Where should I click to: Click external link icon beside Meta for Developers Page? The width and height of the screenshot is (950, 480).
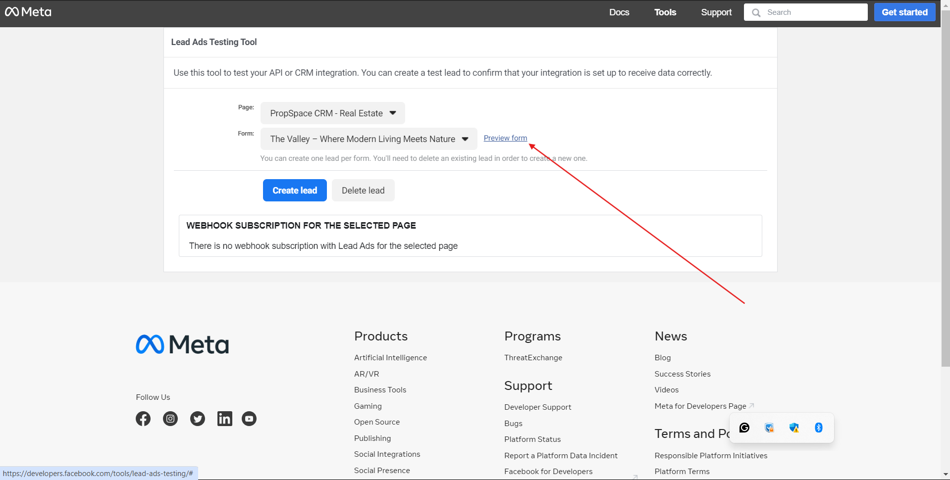click(x=751, y=406)
